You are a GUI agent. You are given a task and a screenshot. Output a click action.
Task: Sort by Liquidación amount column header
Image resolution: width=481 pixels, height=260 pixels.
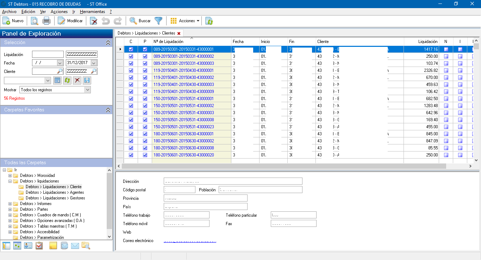[421, 42]
